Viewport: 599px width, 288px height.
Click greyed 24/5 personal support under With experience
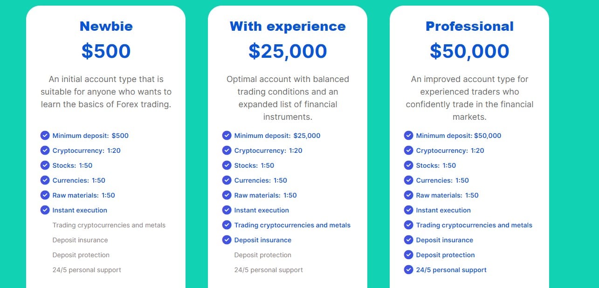(269, 270)
